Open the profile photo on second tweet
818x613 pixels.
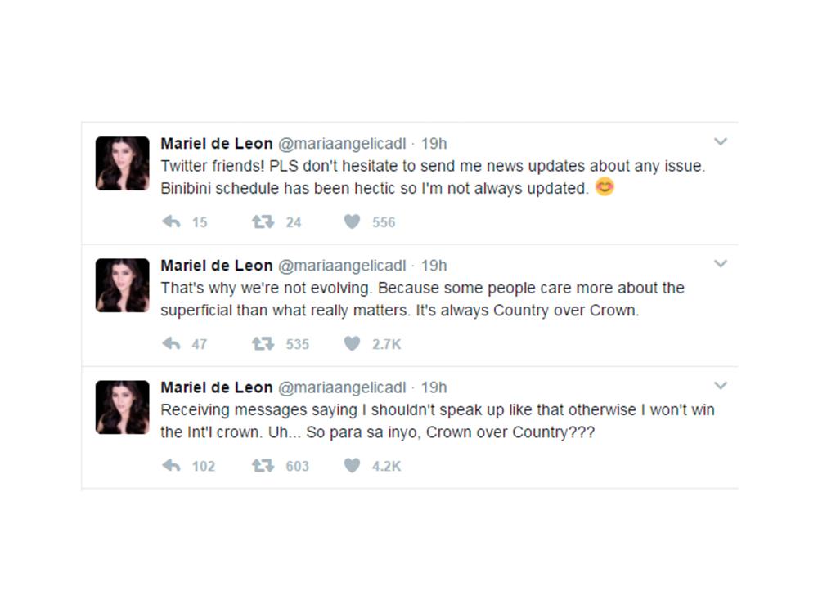tap(123, 285)
